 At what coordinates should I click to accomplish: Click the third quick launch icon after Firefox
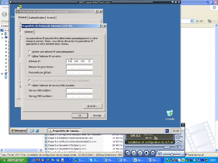53,160
